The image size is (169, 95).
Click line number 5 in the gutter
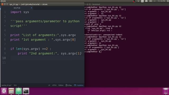click(x=5, y=35)
